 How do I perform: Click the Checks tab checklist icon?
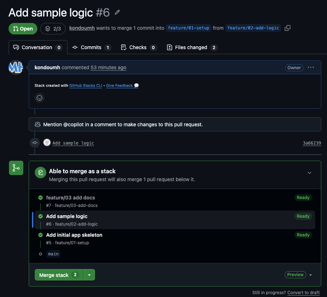(124, 47)
